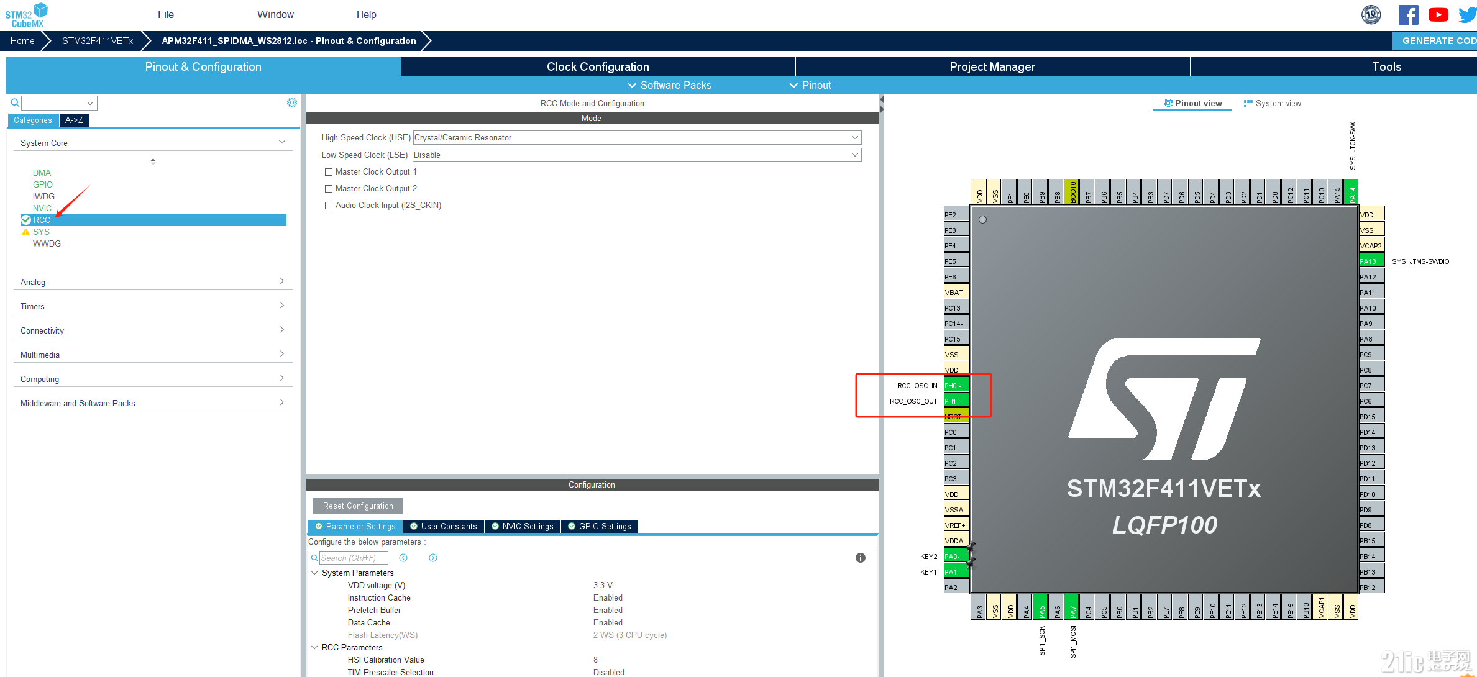Click the Reset Configuration button
Viewport: 1477px width, 677px height.
coord(358,506)
